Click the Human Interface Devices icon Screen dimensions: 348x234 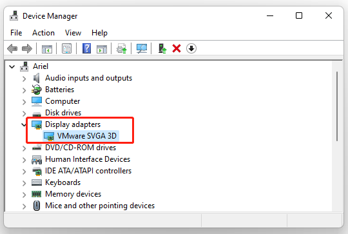(x=37, y=159)
